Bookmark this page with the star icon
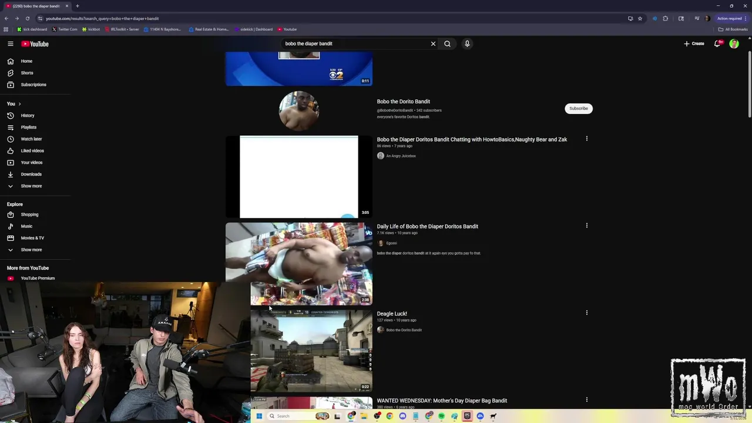752x423 pixels. [640, 18]
